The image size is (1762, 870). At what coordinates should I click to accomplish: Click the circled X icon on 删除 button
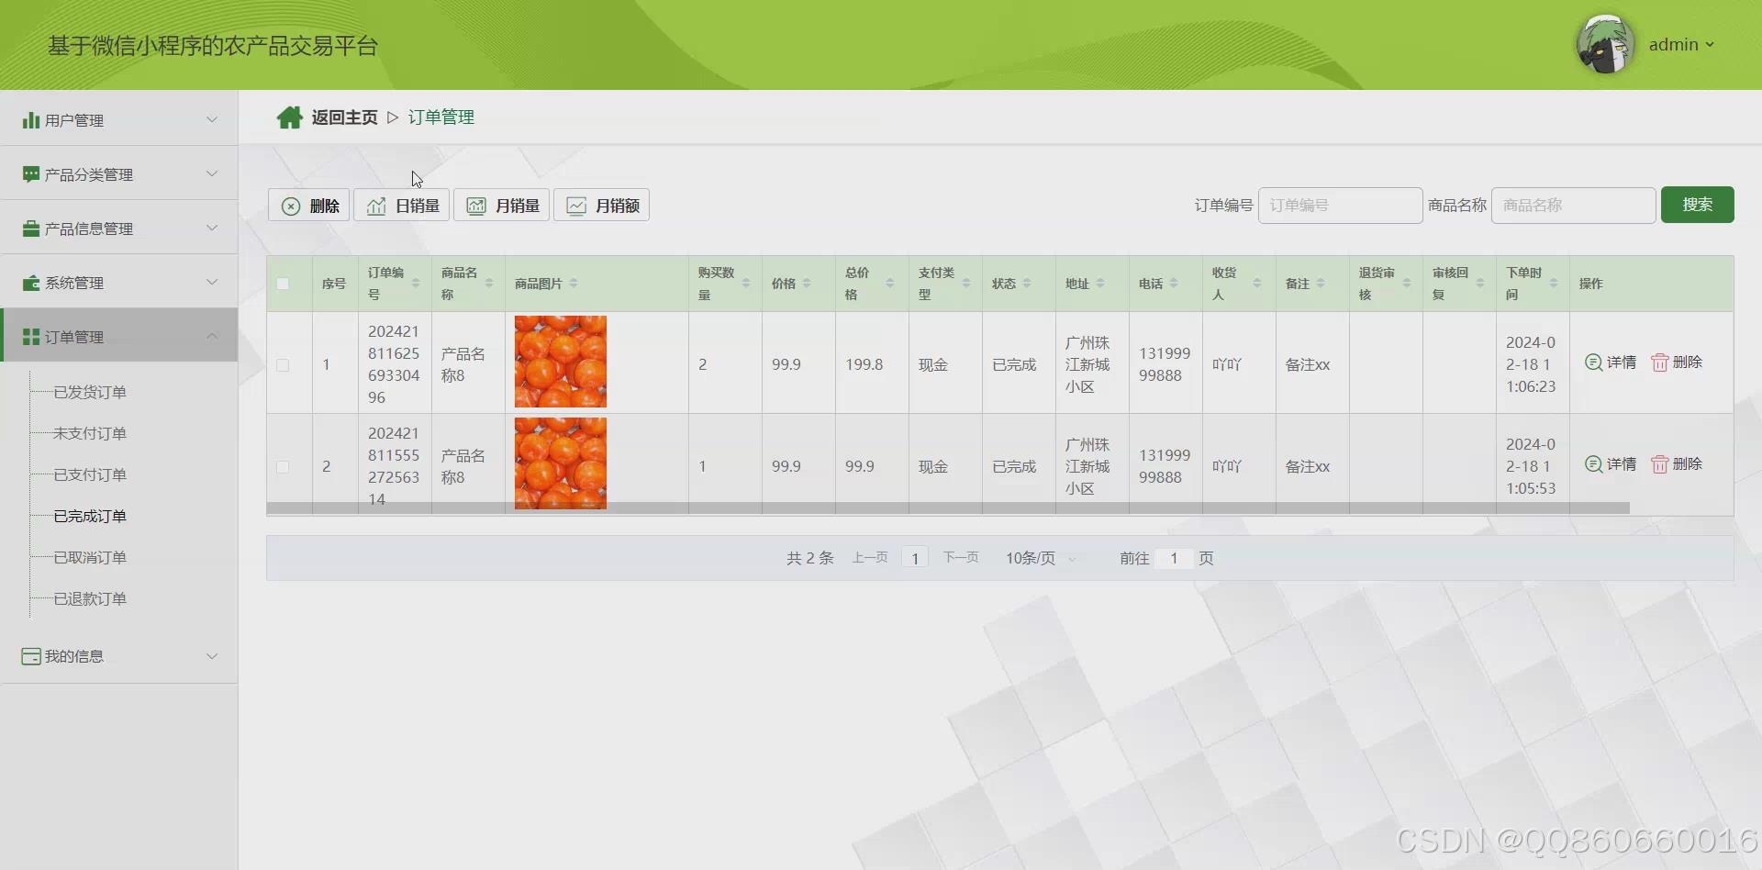click(x=291, y=206)
